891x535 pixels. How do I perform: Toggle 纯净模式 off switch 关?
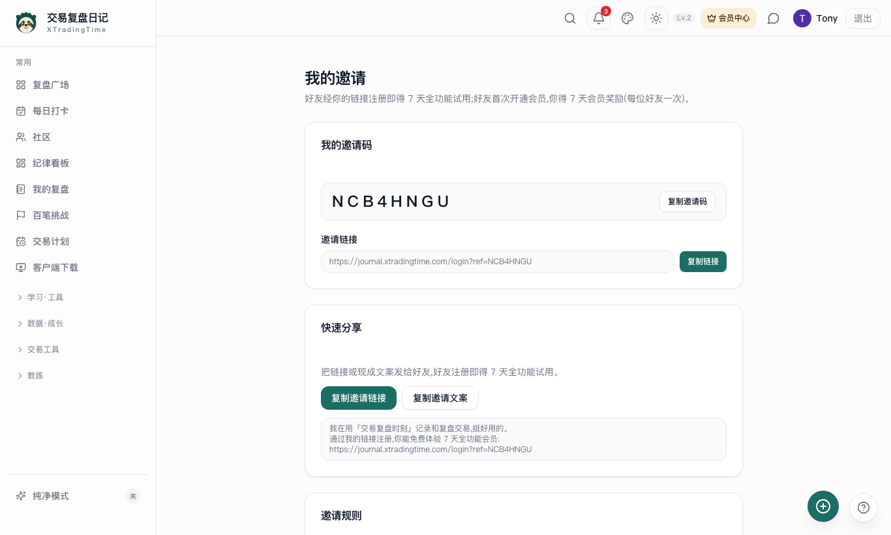tap(133, 496)
